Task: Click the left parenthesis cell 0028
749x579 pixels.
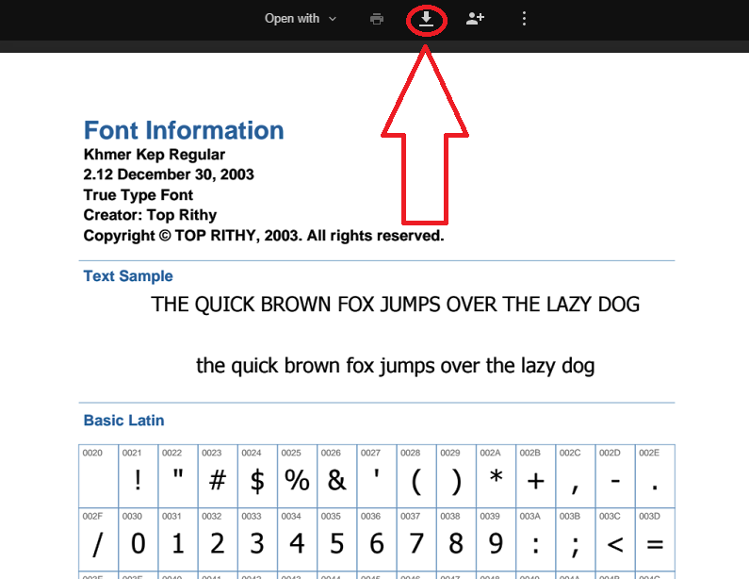Action: click(x=416, y=476)
